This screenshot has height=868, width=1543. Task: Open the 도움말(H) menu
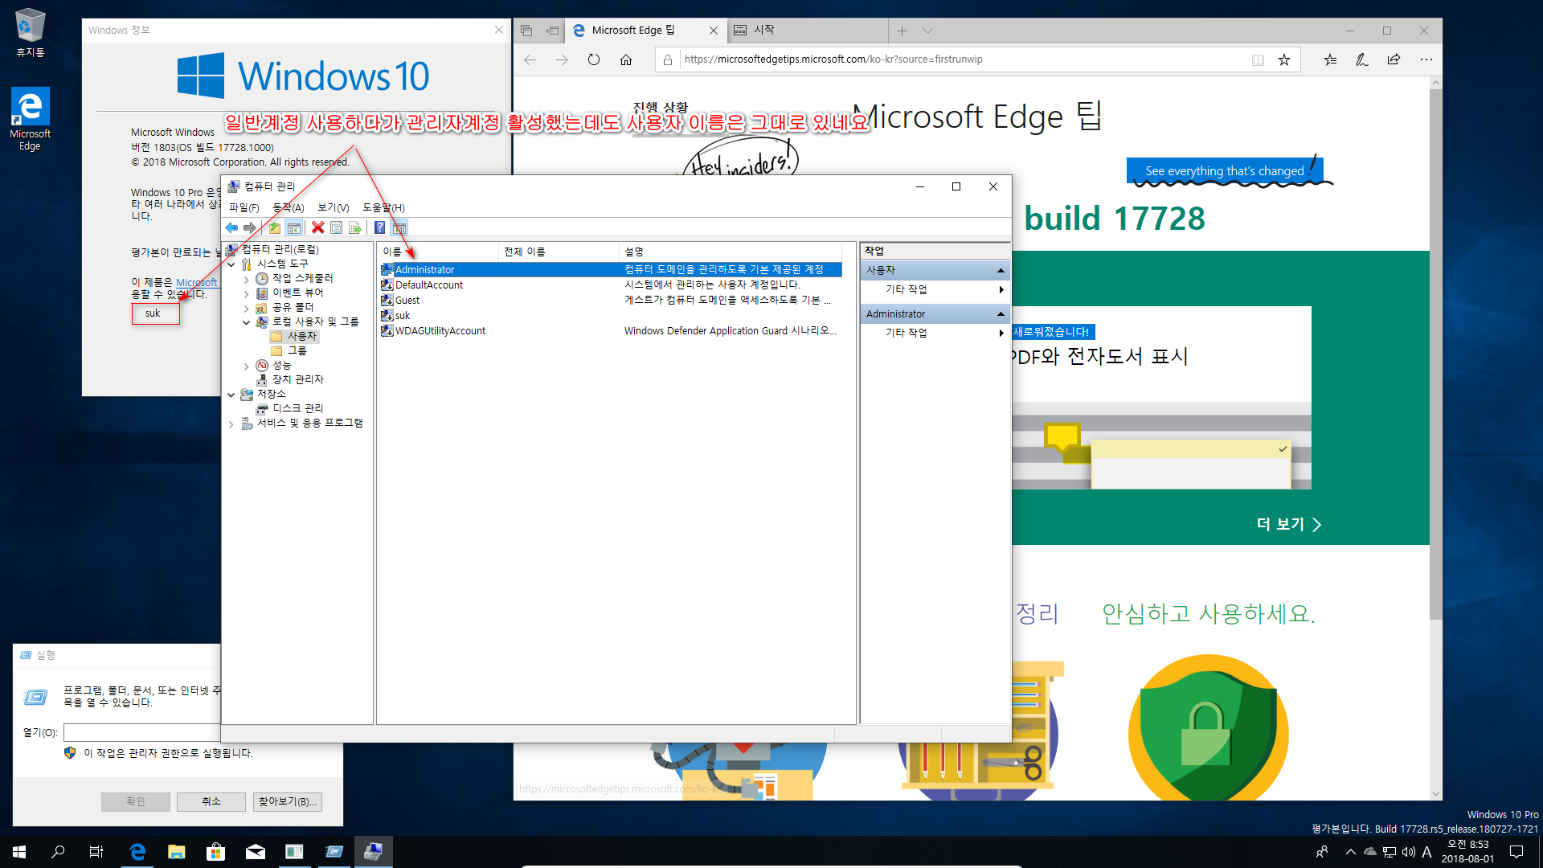[383, 207]
